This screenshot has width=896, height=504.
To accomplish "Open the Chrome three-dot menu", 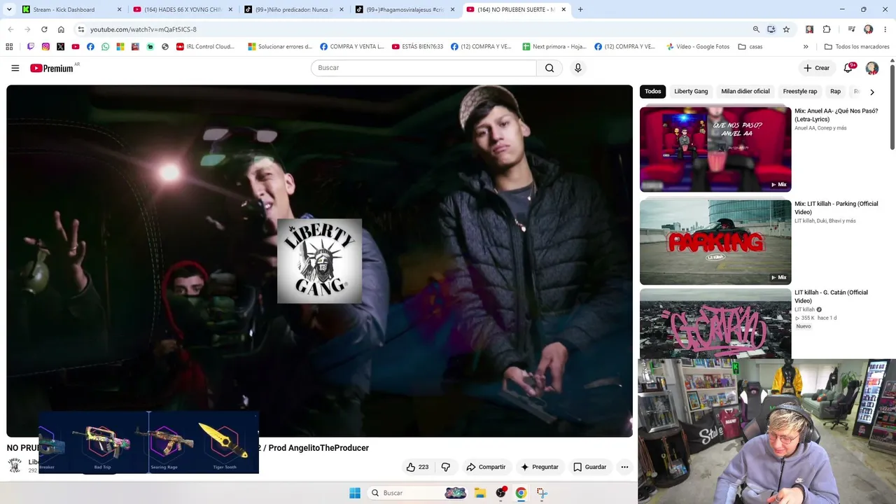I will 885,29.
